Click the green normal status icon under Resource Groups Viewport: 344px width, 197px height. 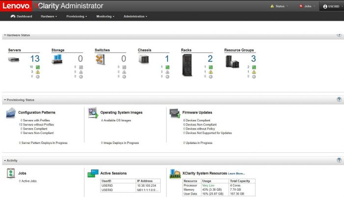(254, 67)
